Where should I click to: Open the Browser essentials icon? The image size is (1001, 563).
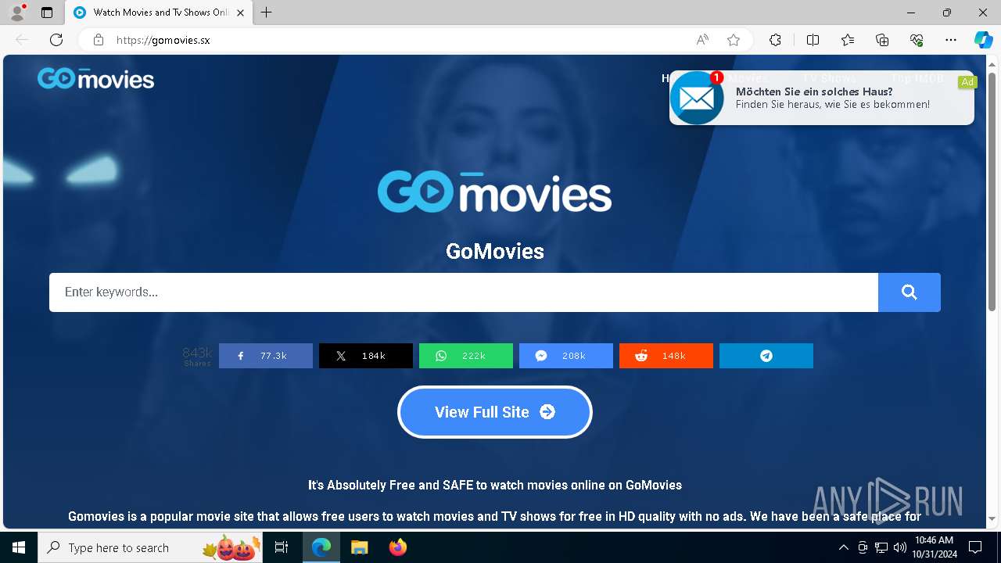(x=917, y=40)
